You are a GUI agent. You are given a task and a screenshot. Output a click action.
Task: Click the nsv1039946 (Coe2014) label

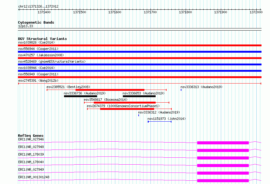tap(36, 68)
